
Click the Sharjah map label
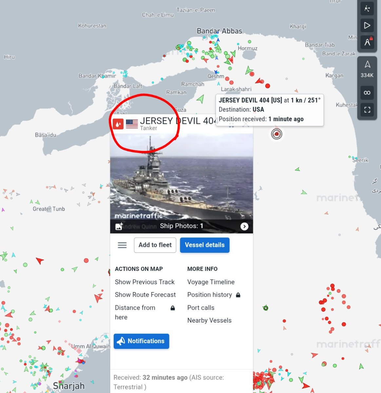(x=69, y=386)
